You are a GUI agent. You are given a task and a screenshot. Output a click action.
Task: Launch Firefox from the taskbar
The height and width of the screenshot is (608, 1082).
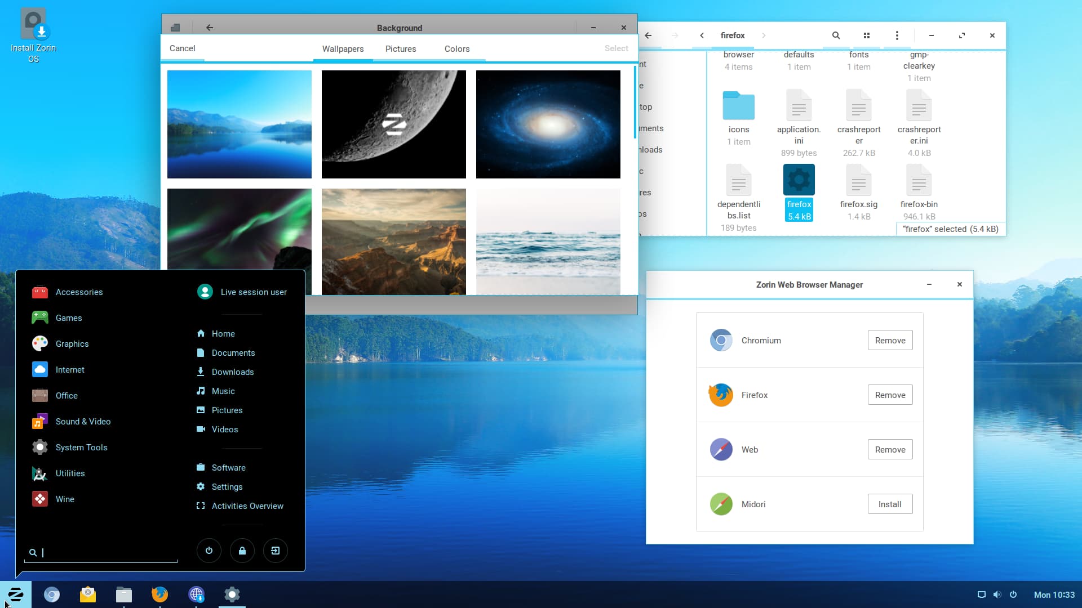pos(160,594)
